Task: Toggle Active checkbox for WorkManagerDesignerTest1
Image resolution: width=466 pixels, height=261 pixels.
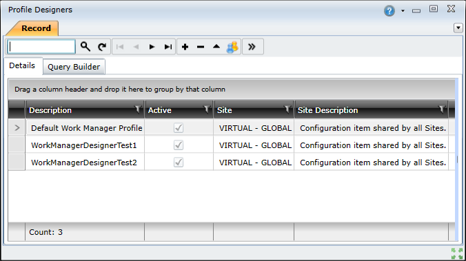Action: point(179,145)
